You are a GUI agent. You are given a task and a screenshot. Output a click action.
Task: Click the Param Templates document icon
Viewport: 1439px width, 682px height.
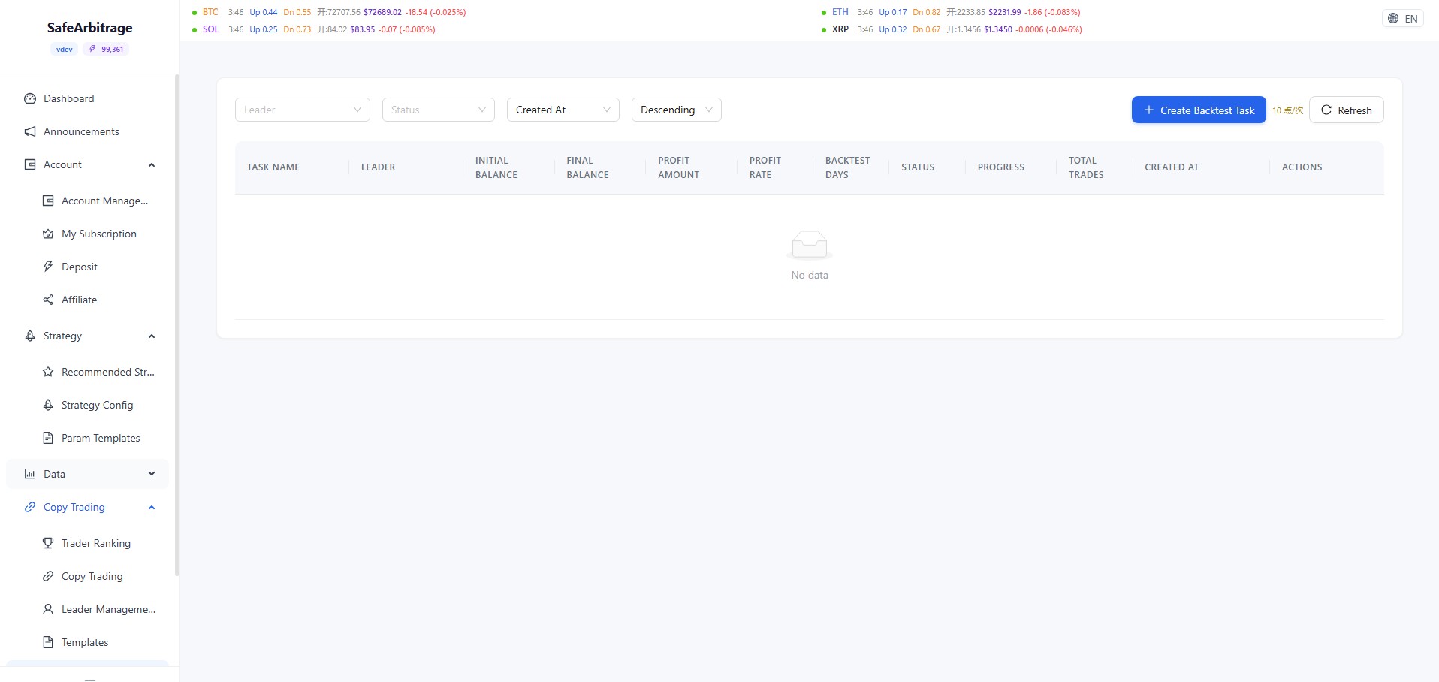48,438
